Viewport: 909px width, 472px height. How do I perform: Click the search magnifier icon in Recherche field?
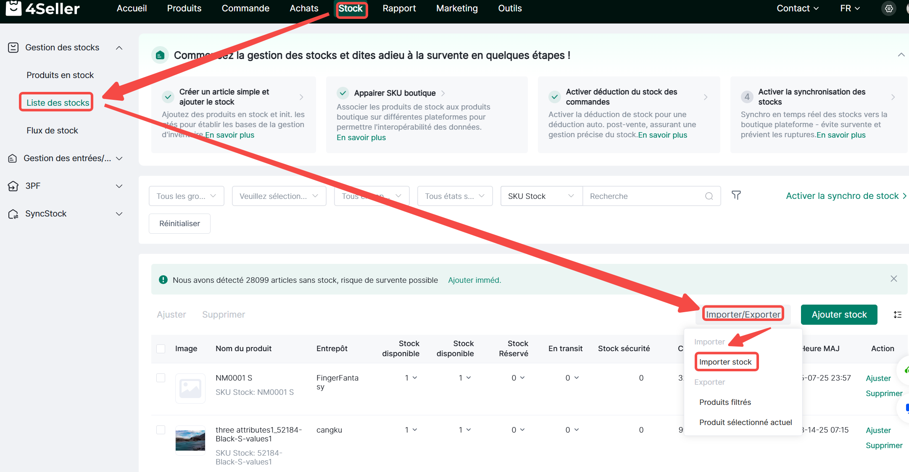(x=709, y=196)
